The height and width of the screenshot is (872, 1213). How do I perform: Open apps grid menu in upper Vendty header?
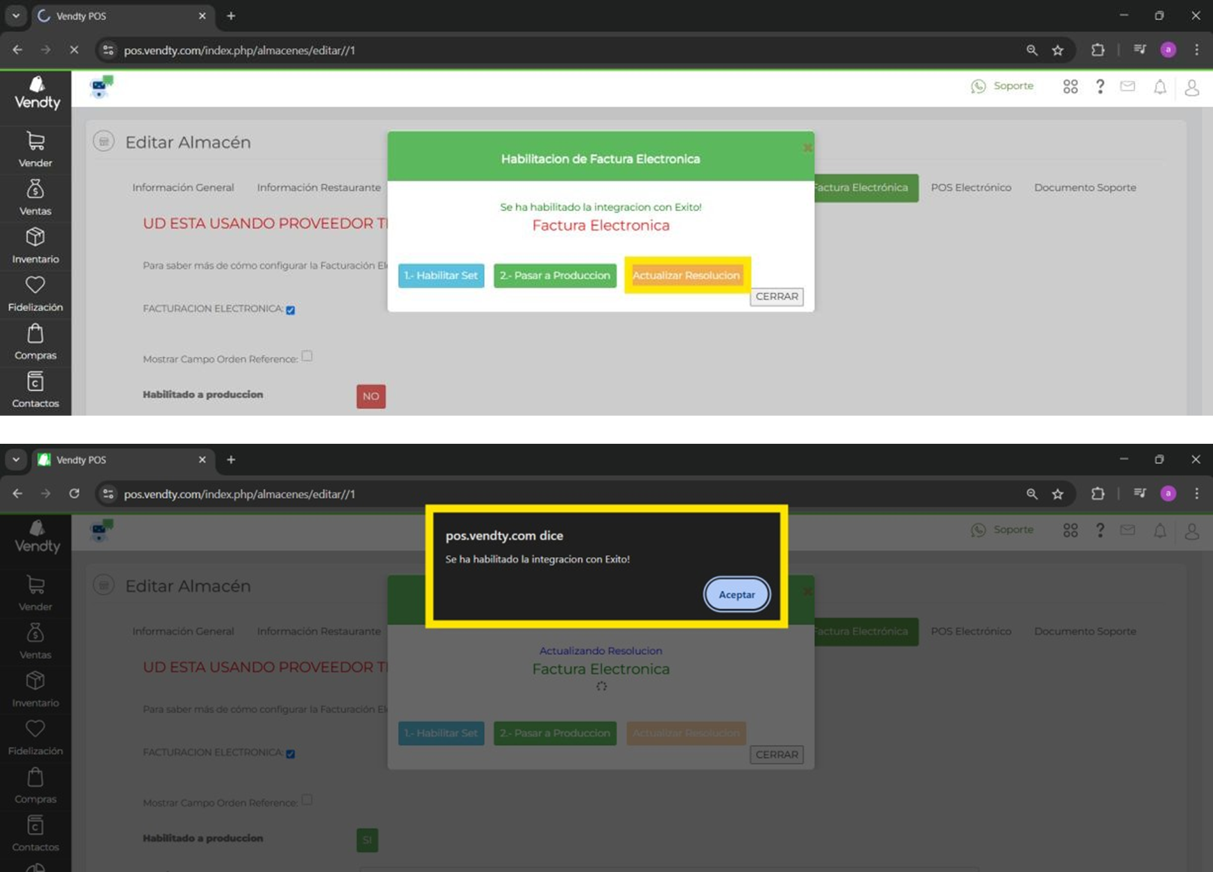(1070, 87)
